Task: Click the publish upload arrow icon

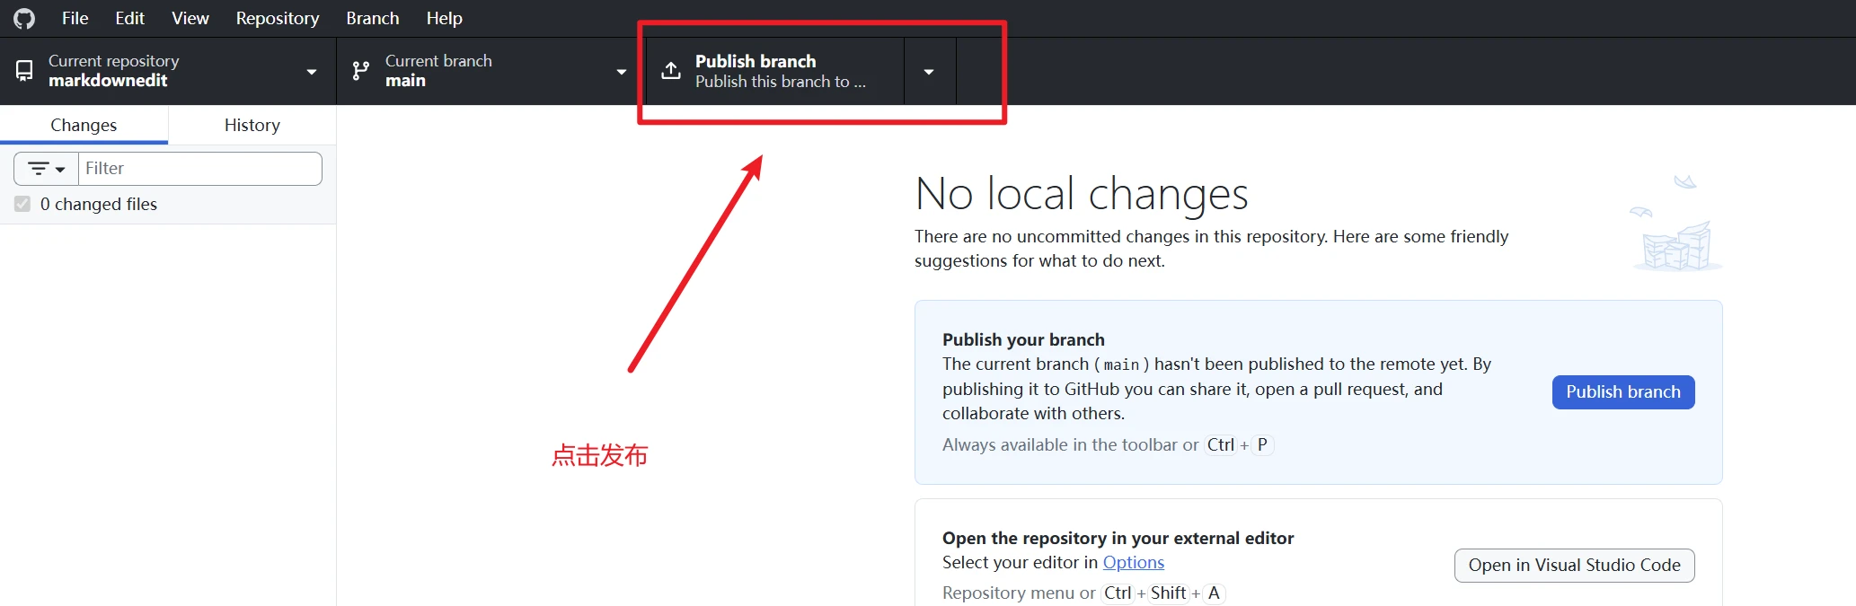Action: (x=671, y=70)
